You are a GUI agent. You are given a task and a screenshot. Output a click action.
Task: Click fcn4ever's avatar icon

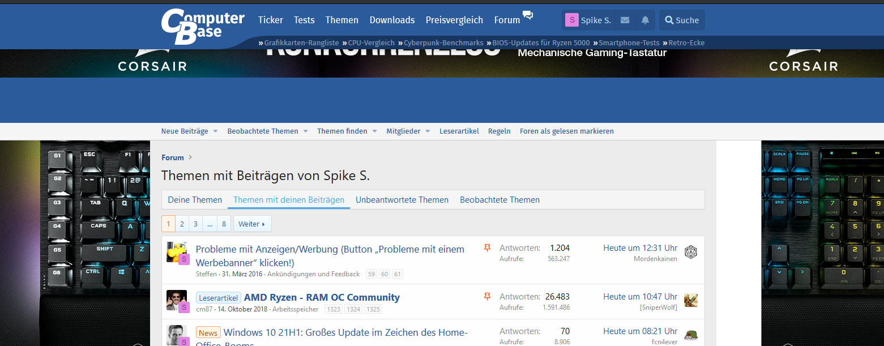click(690, 335)
